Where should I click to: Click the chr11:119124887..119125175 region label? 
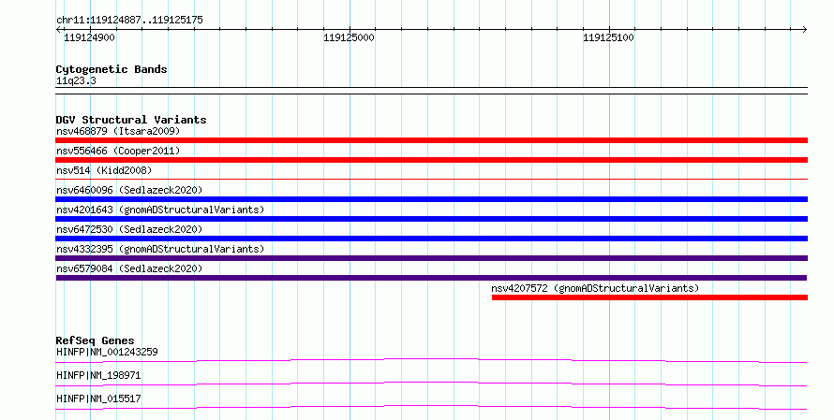click(x=129, y=21)
